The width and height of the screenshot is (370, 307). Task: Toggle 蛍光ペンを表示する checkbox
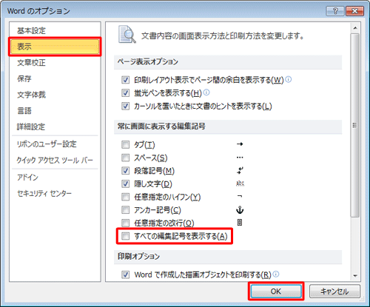tap(125, 93)
